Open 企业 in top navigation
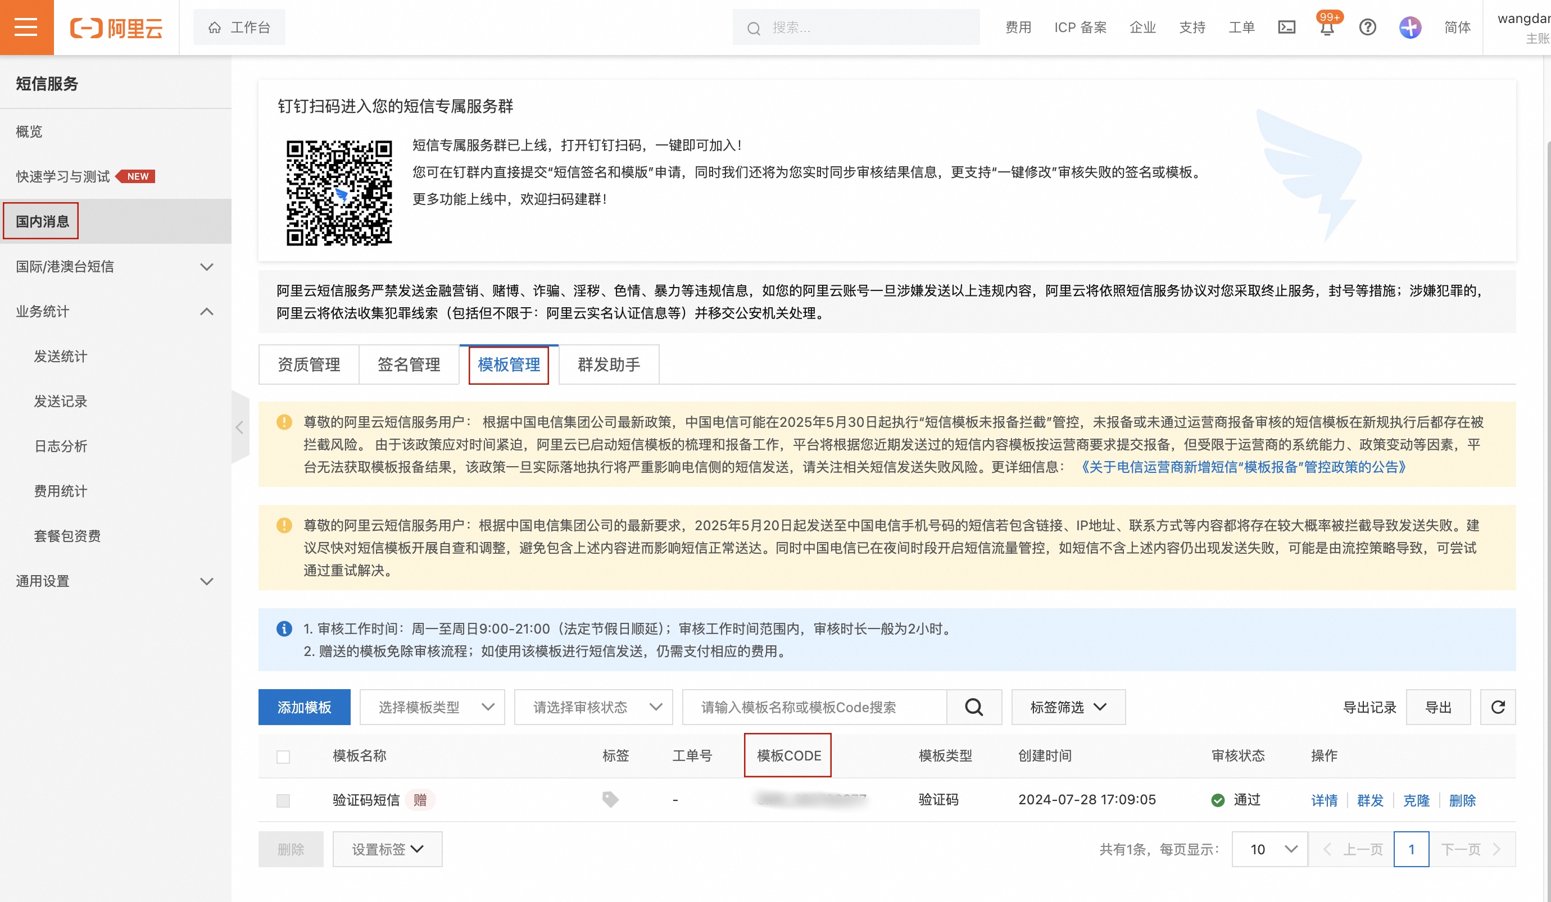The width and height of the screenshot is (1551, 902). 1142,27
